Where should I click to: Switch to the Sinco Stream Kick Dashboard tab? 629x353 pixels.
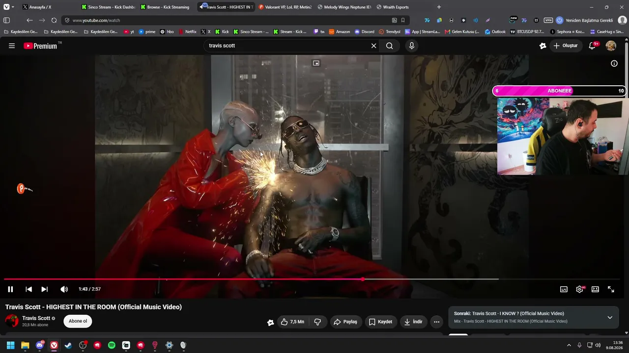[x=108, y=7]
